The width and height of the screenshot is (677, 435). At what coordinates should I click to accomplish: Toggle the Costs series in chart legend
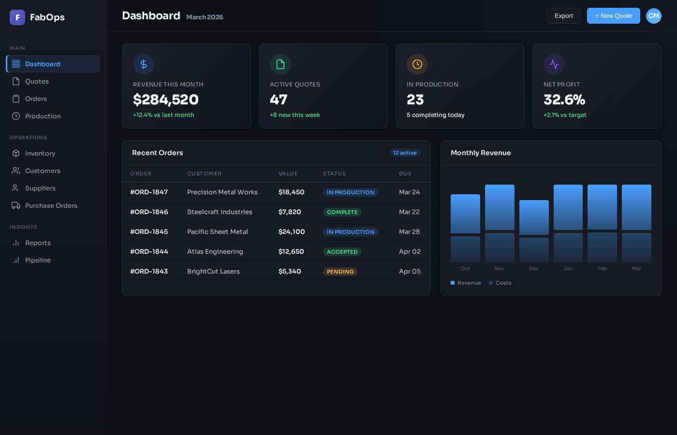point(500,283)
